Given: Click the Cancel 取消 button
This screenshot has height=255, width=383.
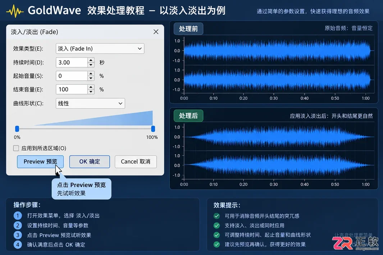Looking at the screenshot, I should pyautogui.click(x=136, y=162).
